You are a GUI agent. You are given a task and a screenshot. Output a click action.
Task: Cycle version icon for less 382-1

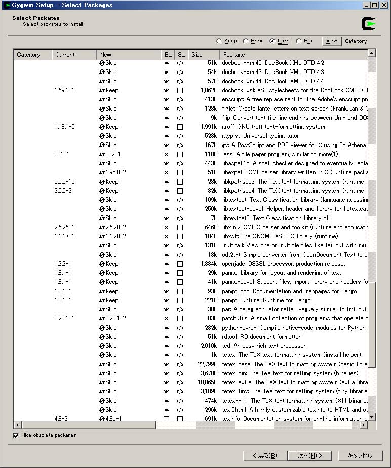[x=102, y=154]
